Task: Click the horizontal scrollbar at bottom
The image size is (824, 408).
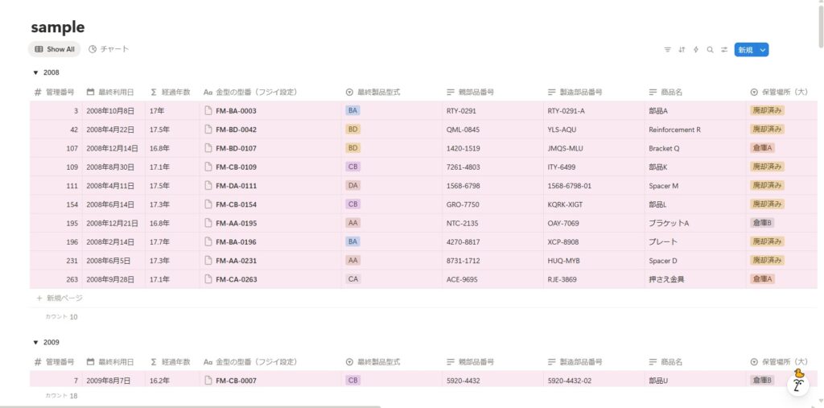Action: point(190,406)
